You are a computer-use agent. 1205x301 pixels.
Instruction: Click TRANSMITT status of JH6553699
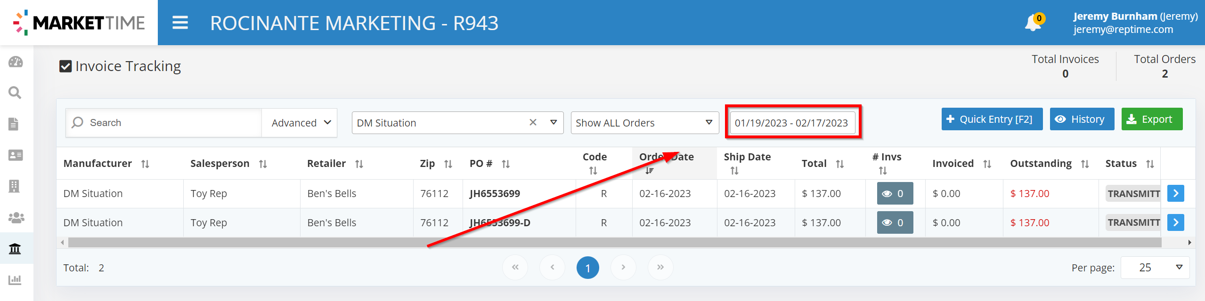pos(1133,194)
